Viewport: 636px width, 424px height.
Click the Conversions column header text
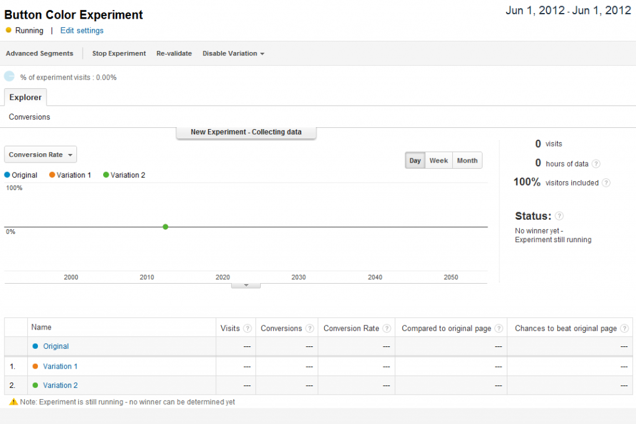tap(281, 328)
